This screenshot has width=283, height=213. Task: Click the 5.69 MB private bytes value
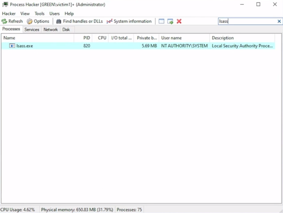[149, 46]
